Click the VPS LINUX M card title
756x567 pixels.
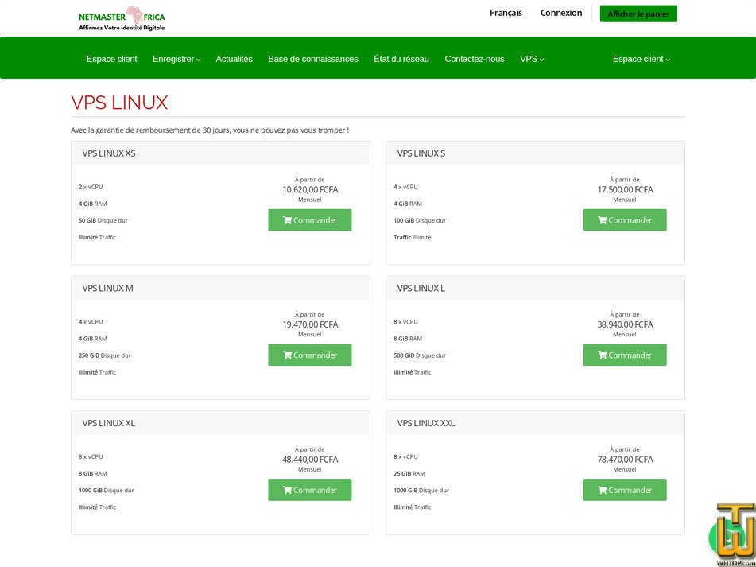click(x=108, y=289)
